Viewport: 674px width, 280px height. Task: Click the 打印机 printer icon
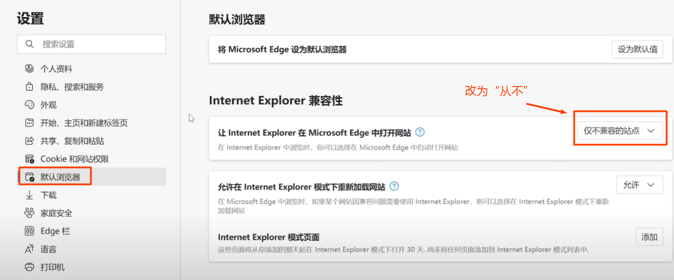click(29, 267)
